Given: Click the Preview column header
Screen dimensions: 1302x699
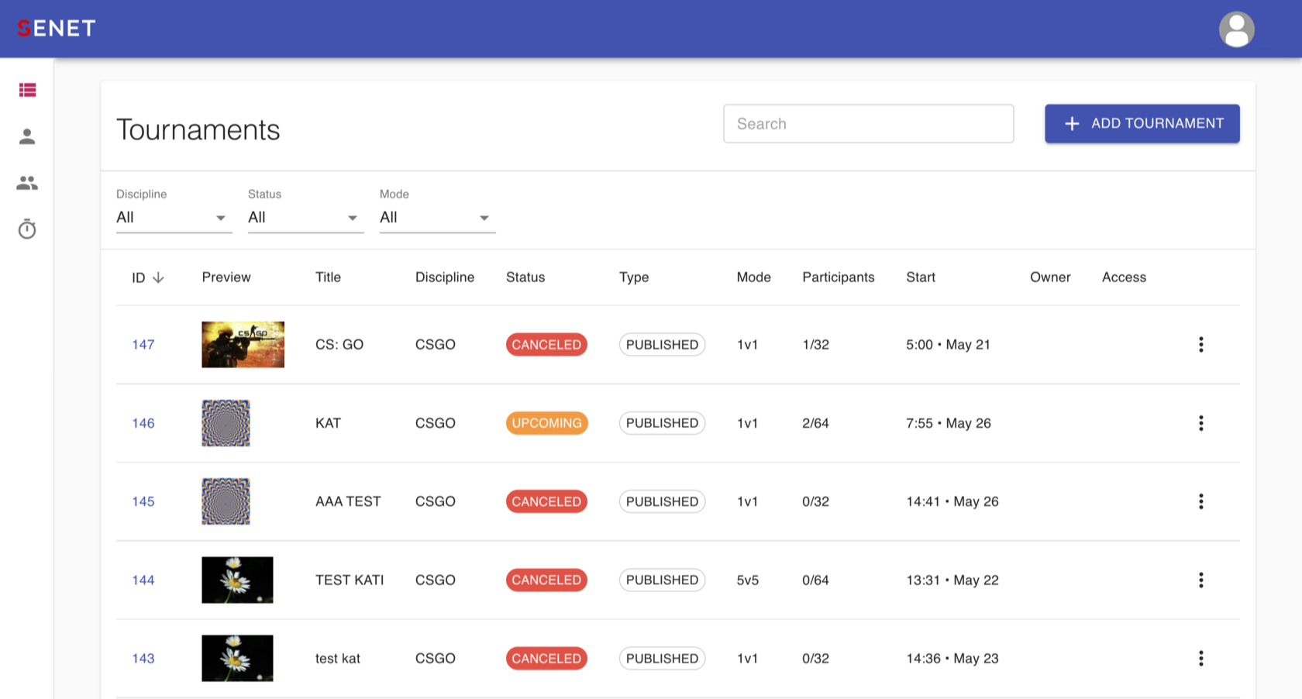Looking at the screenshot, I should coord(226,277).
